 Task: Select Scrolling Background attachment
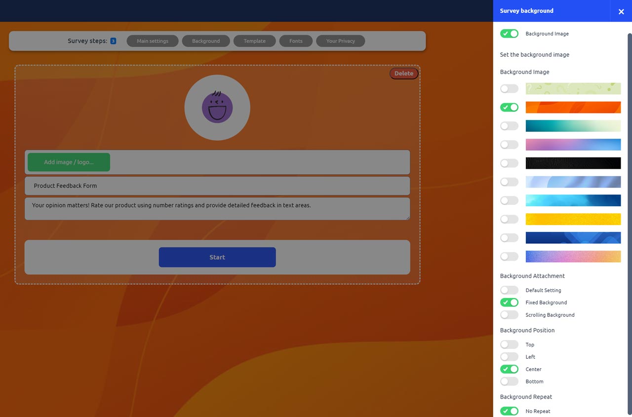(x=509, y=314)
